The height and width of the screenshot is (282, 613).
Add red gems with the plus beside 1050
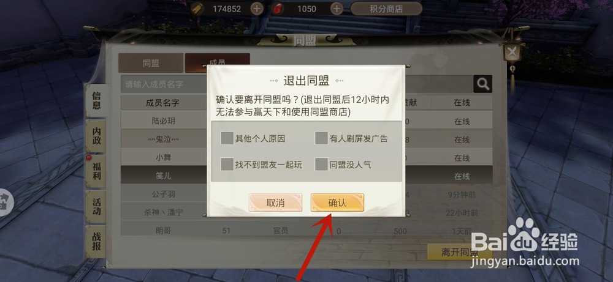337,9
